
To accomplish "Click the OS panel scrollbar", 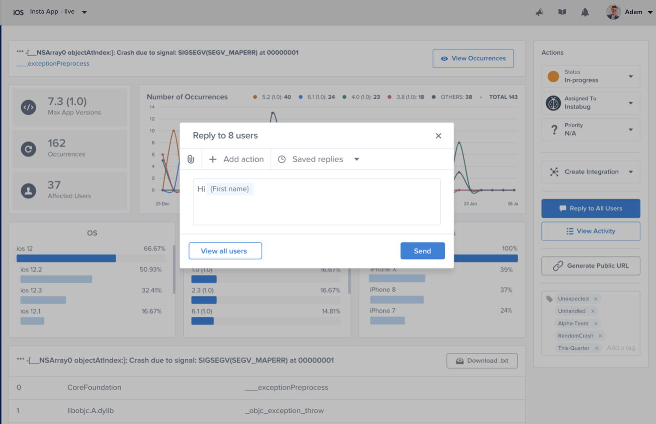I will [x=174, y=269].
